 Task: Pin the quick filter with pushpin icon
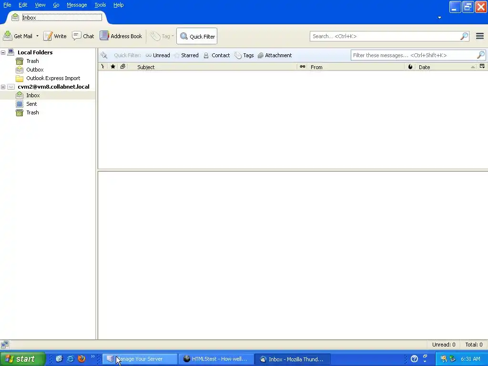tap(104, 55)
